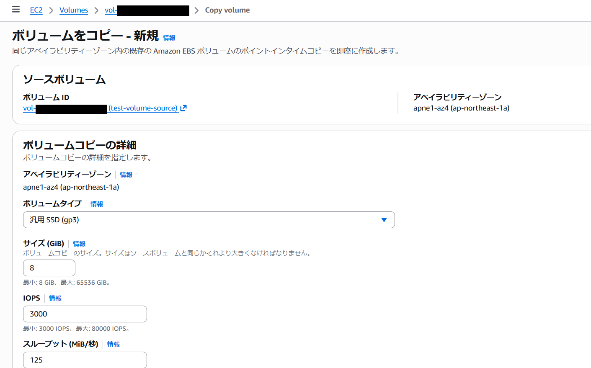Show 情報 for スループット (MiB/秒)
Image resolution: width=591 pixels, height=368 pixels.
pyautogui.click(x=113, y=344)
